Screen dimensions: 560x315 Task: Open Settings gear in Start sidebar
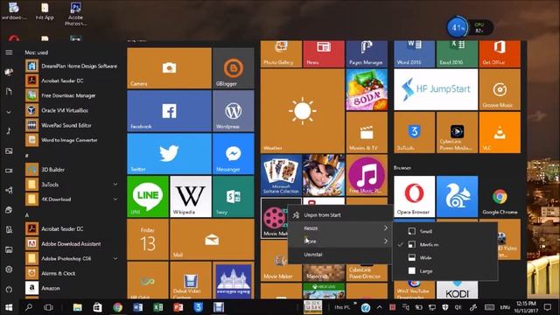tap(9, 269)
